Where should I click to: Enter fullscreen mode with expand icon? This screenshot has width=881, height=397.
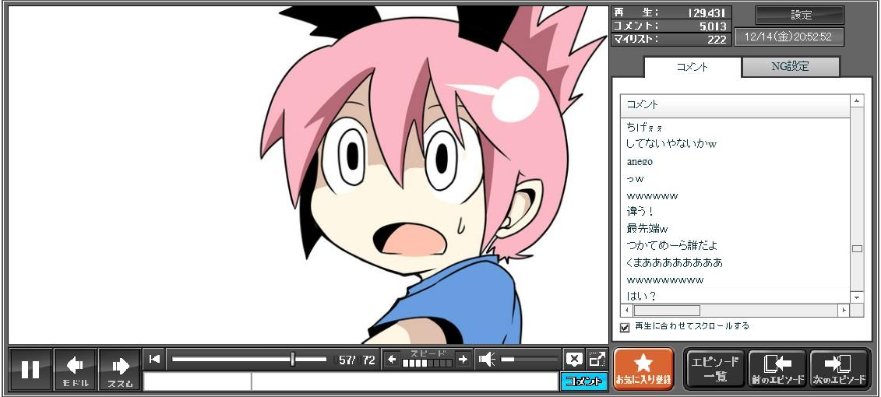pyautogui.click(x=597, y=359)
